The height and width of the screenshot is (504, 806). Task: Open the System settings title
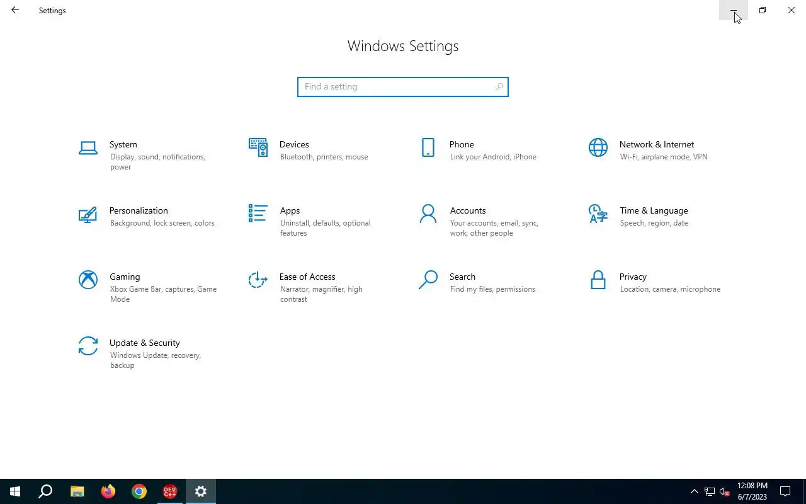point(123,144)
